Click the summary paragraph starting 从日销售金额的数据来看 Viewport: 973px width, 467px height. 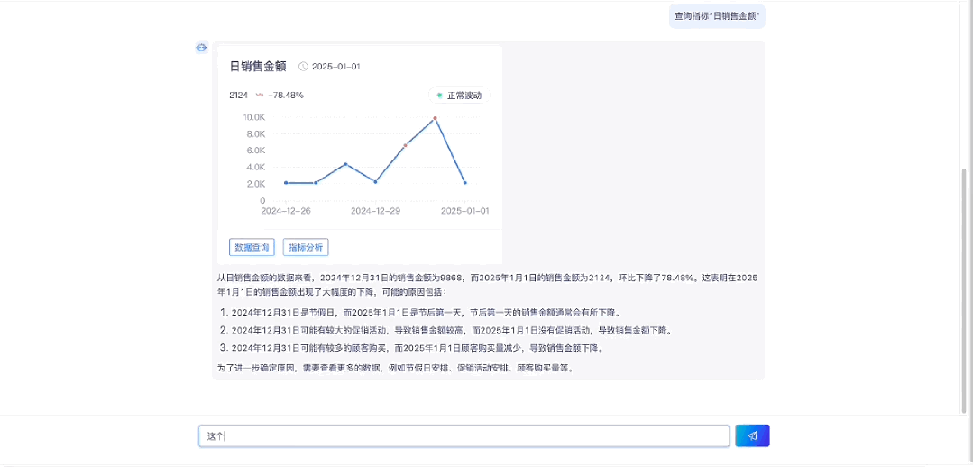point(487,285)
